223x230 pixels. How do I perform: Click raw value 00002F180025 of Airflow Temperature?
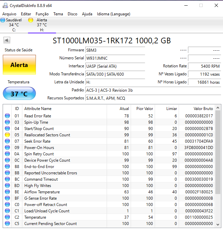click(x=199, y=192)
